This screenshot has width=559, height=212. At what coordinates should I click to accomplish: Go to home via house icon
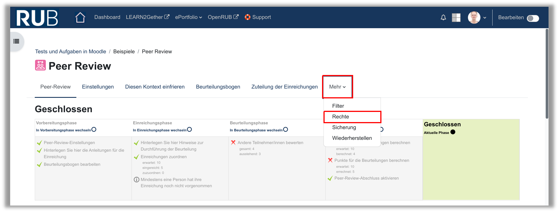coord(80,17)
